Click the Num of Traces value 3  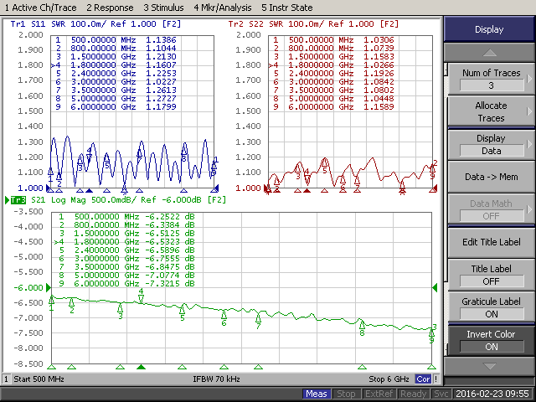coord(492,85)
